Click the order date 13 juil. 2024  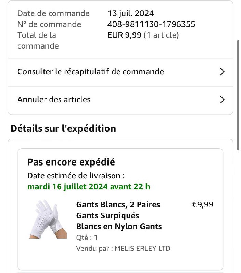131,13
